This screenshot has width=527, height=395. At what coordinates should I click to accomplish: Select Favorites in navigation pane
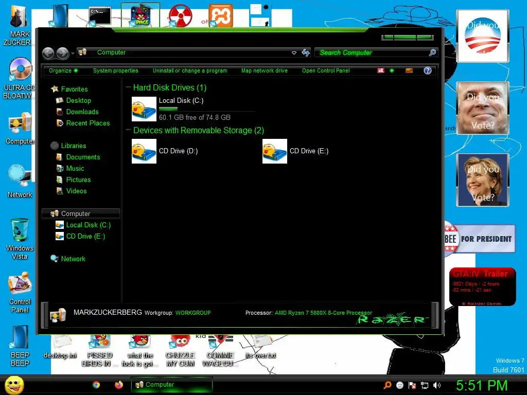click(74, 89)
